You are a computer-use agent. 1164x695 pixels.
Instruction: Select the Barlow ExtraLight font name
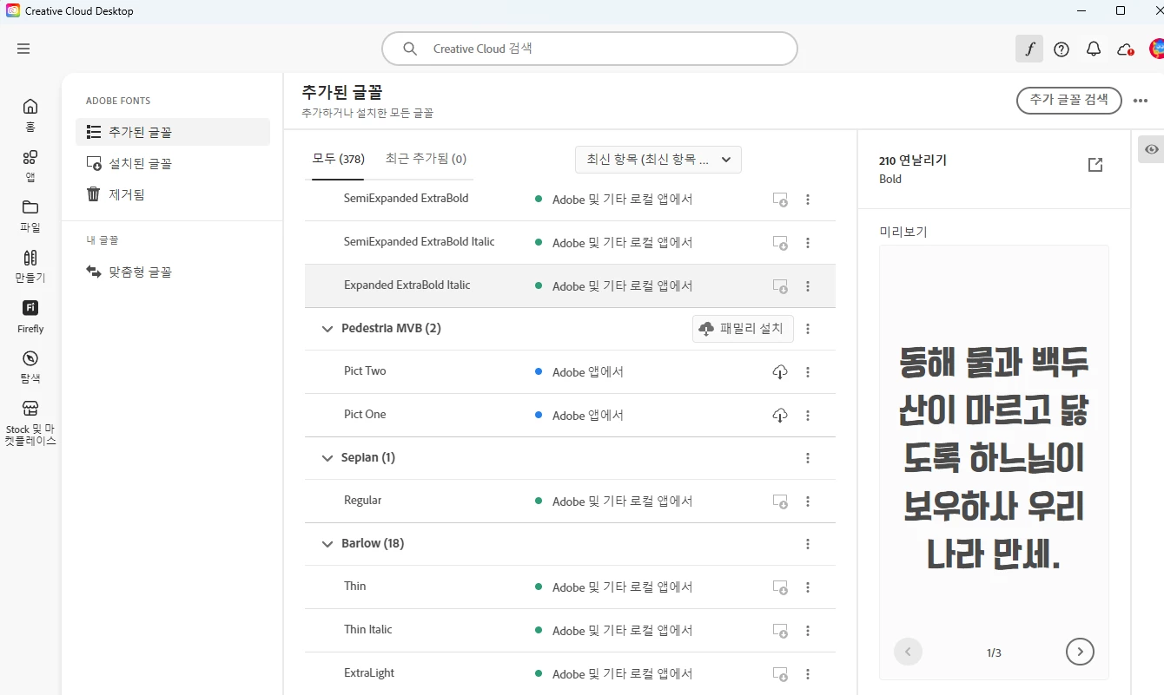pos(369,672)
